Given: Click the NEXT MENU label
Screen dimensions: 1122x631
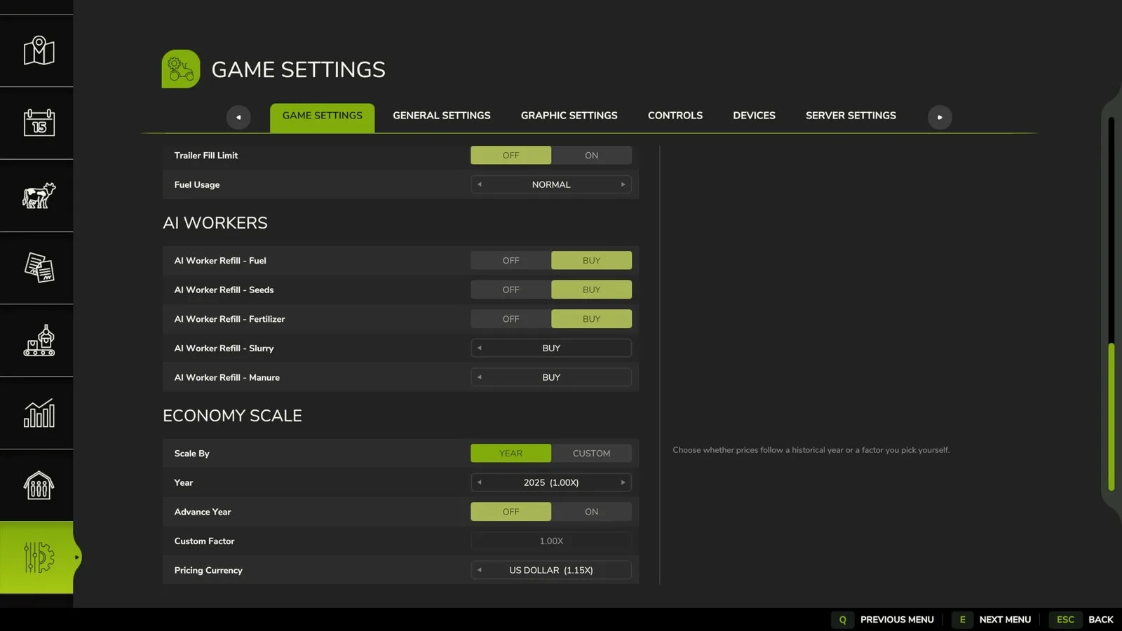Looking at the screenshot, I should (1005, 620).
